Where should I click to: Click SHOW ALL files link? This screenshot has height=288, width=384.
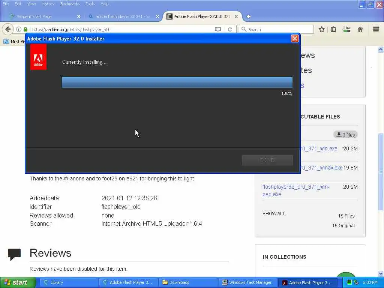[274, 213]
